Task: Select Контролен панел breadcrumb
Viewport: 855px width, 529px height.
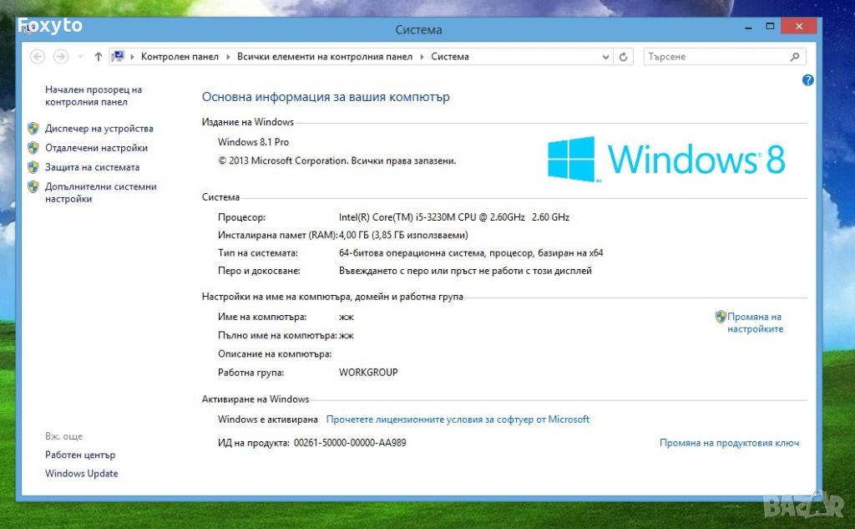Action: pos(180,57)
